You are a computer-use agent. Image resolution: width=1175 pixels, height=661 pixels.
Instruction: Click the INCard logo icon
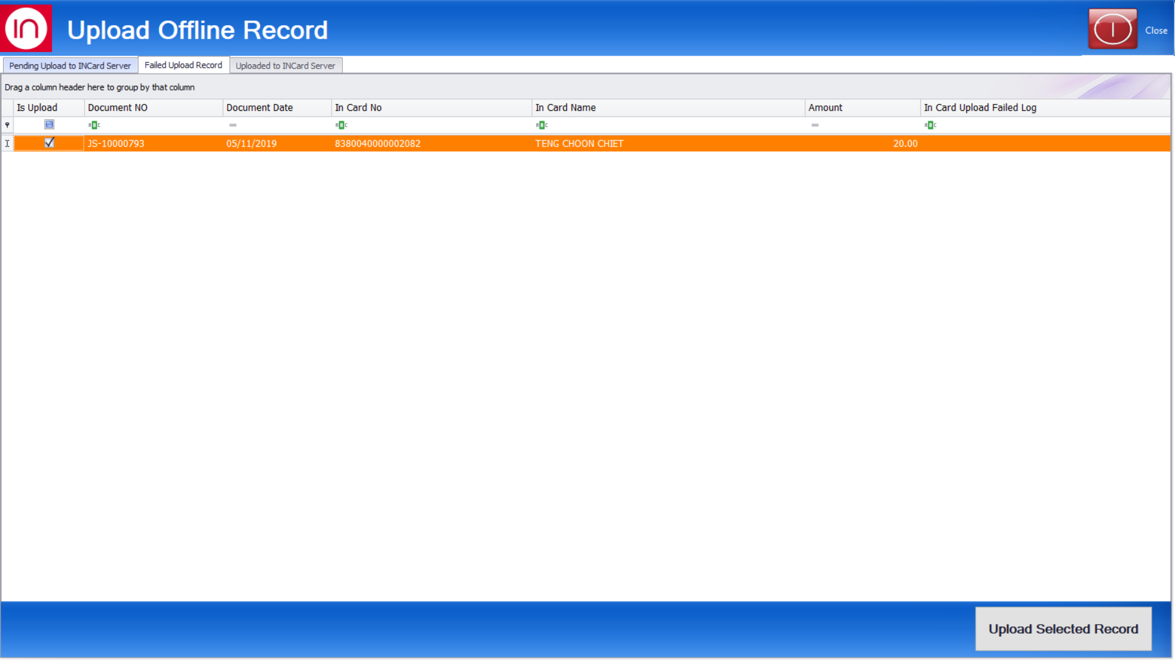tap(26, 28)
